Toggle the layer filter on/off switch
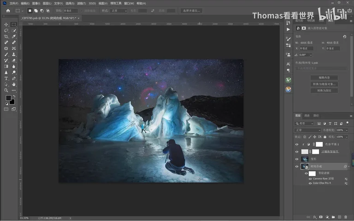The width and height of the screenshot is (354, 221). [347, 123]
